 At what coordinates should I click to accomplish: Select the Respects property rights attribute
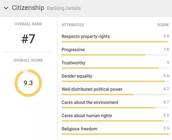click(x=85, y=37)
